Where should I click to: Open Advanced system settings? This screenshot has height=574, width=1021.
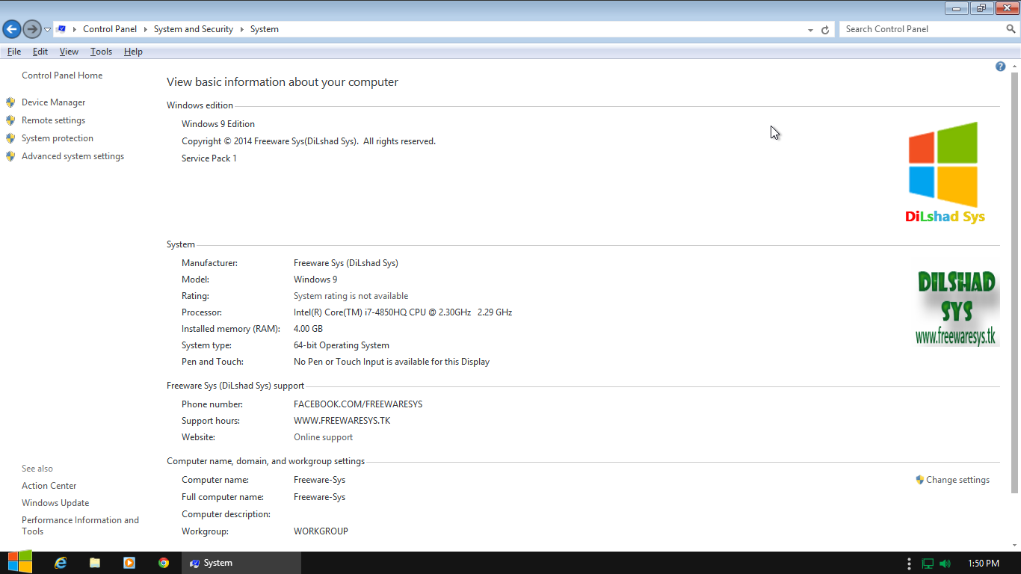point(73,156)
